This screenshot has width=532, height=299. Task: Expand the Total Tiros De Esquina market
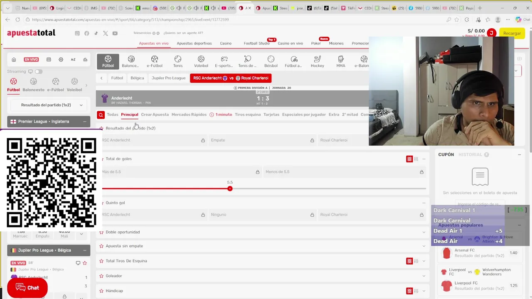(x=424, y=261)
